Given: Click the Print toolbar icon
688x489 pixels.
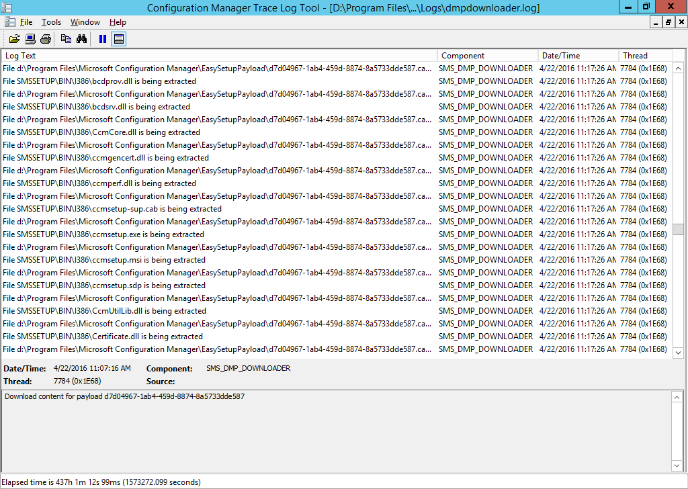Looking at the screenshot, I should coord(46,39).
